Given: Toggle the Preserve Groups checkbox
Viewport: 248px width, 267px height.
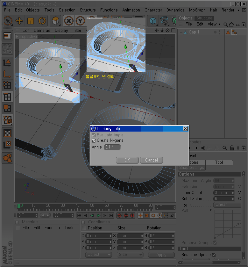Looking at the screenshot, I should [215, 243].
